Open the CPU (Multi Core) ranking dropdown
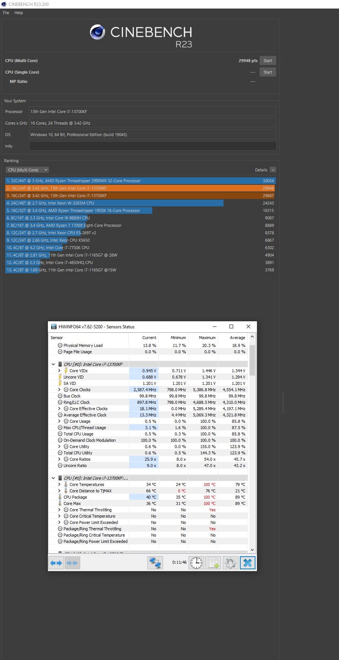 click(27, 170)
